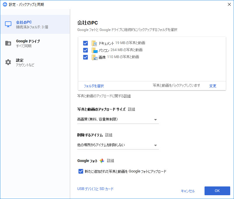Confirm settings with the OK button
The image size is (234, 199).
pos(217,191)
